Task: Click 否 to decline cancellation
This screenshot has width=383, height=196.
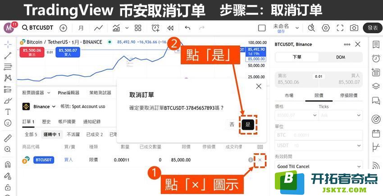Action: tap(232, 124)
